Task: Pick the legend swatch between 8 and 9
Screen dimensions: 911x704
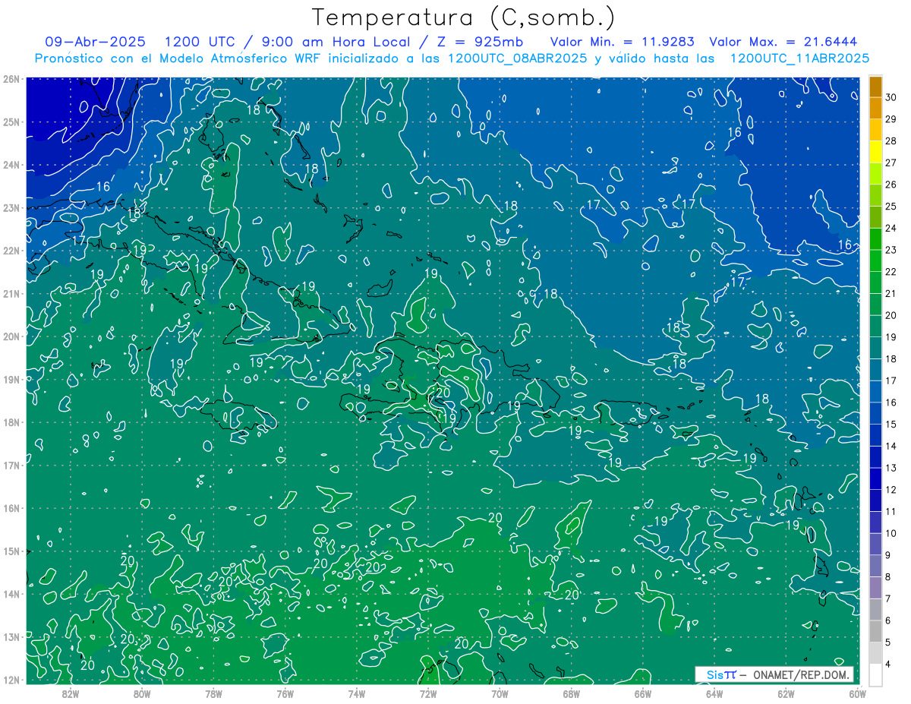Action: tap(875, 566)
